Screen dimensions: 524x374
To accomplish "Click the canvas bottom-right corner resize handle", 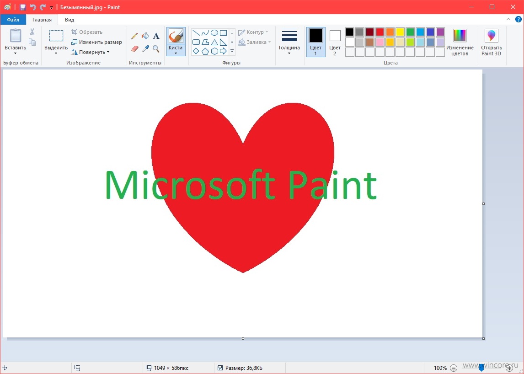I will tap(484, 339).
